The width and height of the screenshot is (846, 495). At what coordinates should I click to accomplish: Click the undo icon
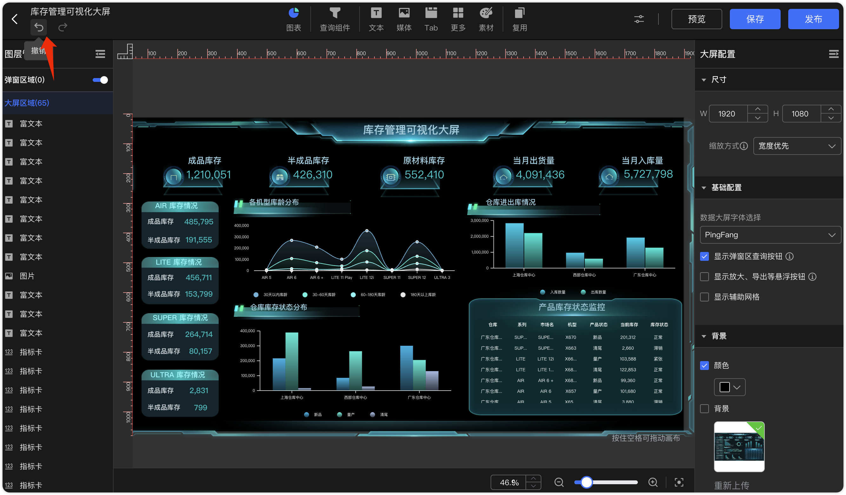click(39, 27)
